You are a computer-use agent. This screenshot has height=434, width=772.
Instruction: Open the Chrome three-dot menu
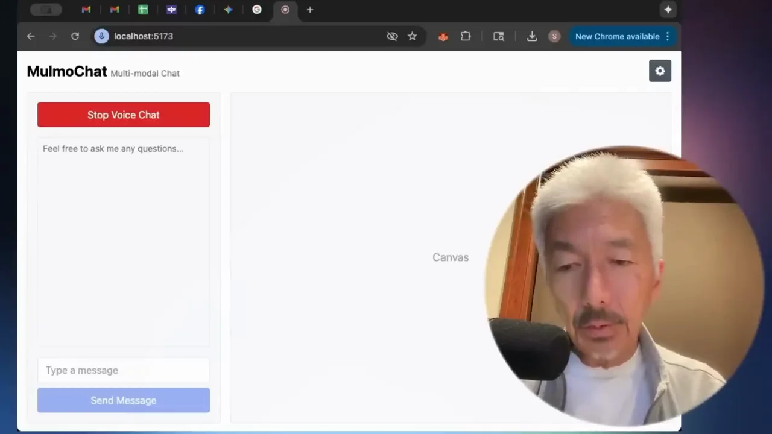pos(668,36)
